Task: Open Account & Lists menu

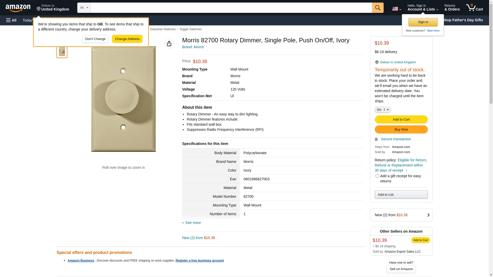Action: pyautogui.click(x=423, y=8)
